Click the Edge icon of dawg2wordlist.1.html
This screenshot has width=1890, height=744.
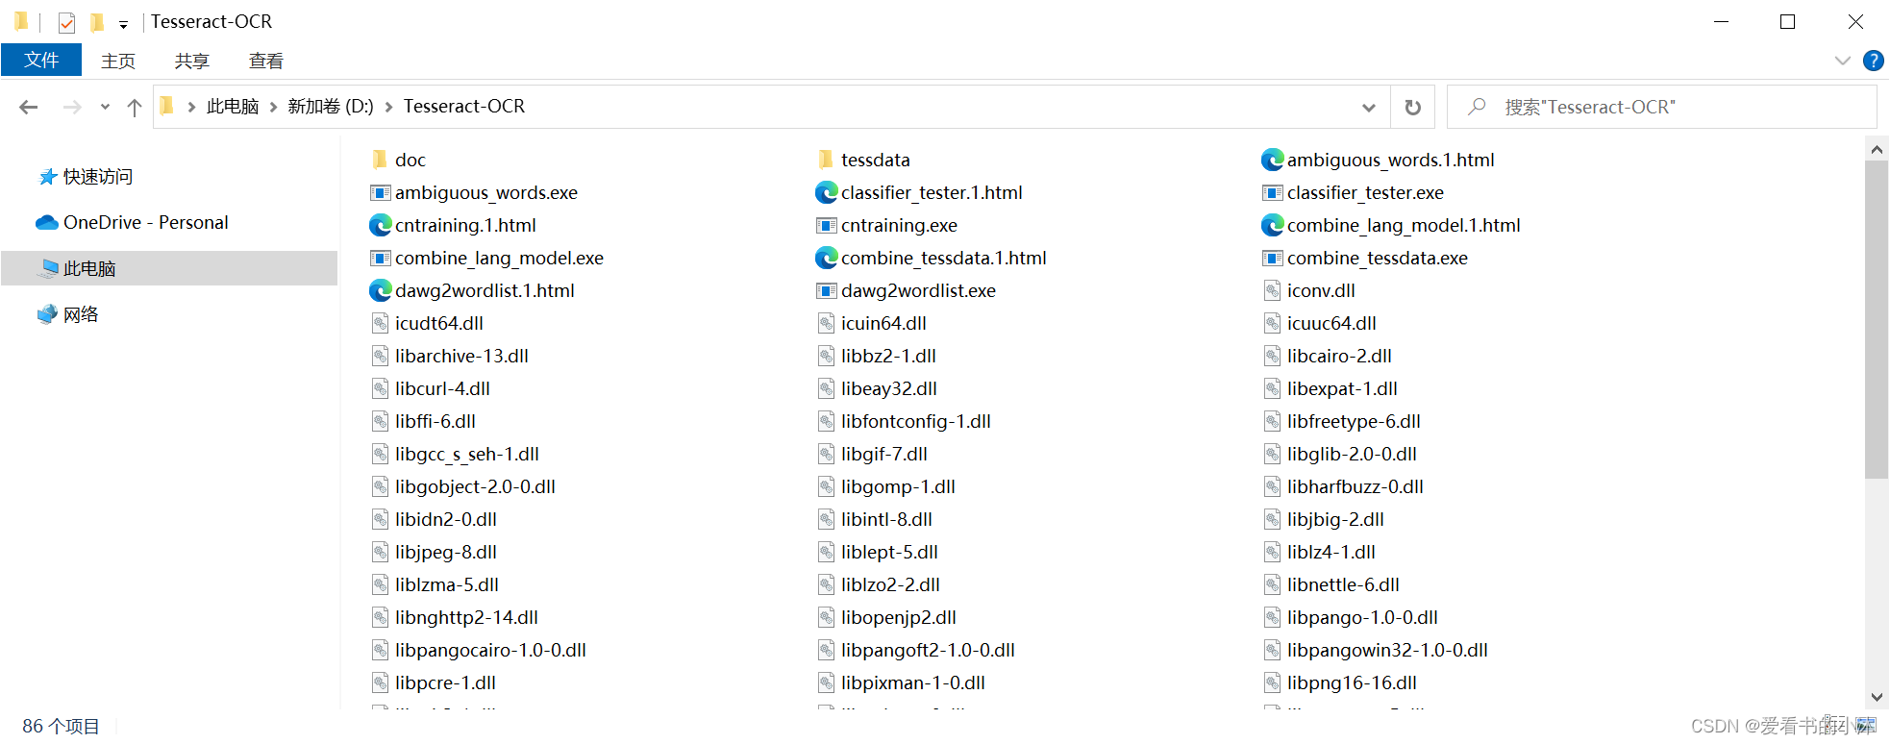pos(380,290)
